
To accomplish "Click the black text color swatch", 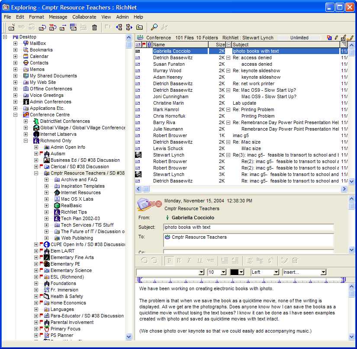I will pos(234,272).
